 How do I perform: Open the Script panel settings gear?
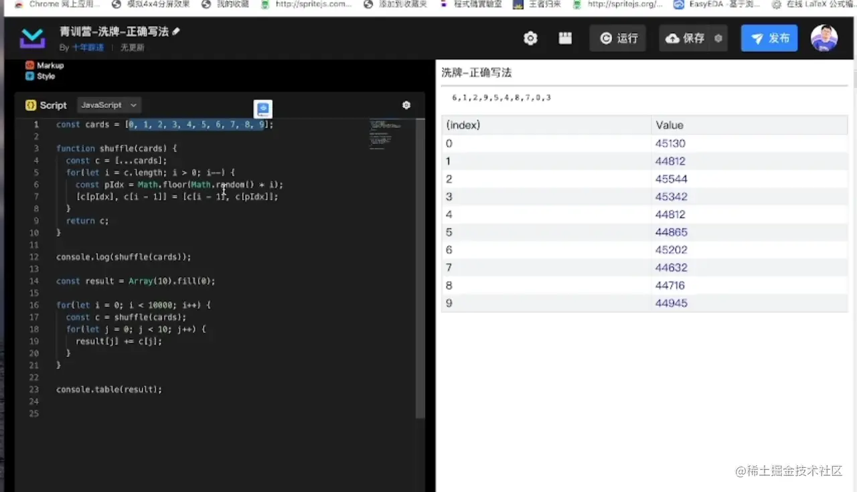406,105
